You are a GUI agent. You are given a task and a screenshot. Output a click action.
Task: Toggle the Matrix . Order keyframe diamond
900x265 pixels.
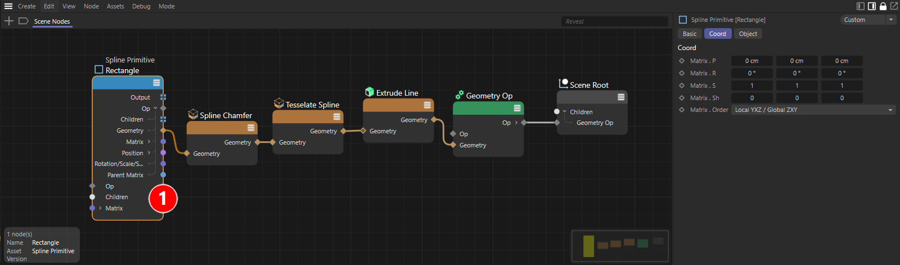click(682, 110)
